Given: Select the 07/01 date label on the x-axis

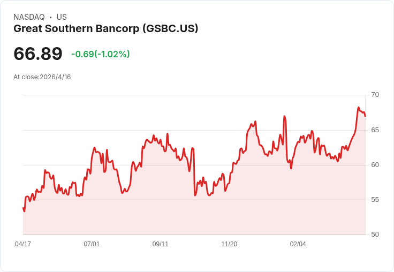Looking at the screenshot, I should pos(92,244).
